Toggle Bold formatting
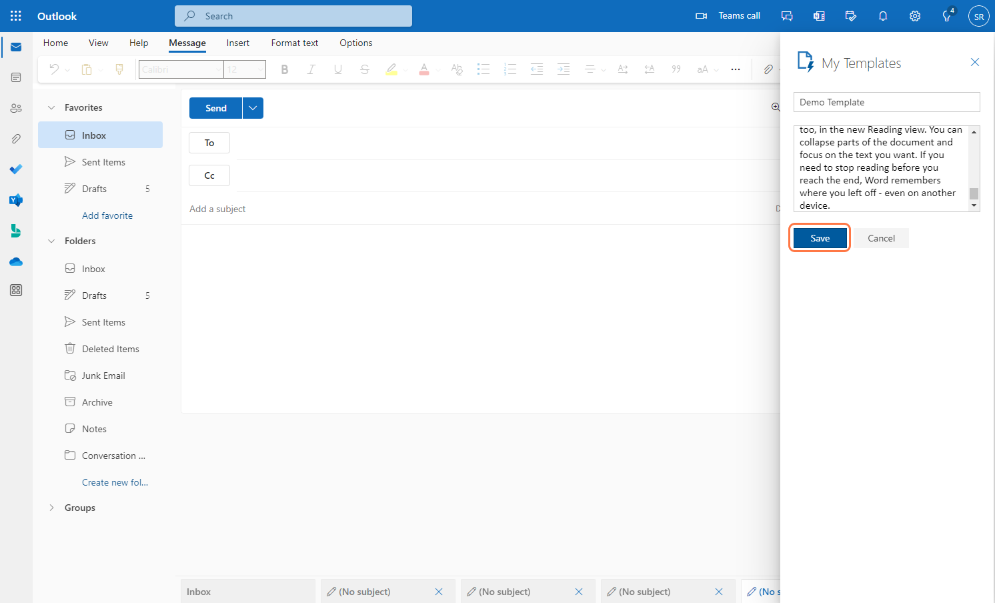Screen dimensions: 995x603 [x=285, y=69]
